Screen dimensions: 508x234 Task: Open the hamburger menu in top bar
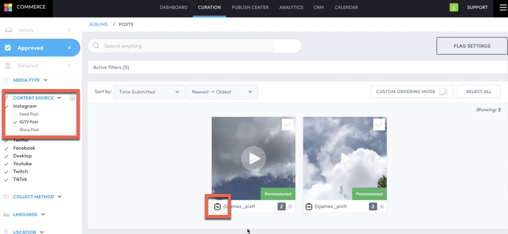[x=503, y=7]
